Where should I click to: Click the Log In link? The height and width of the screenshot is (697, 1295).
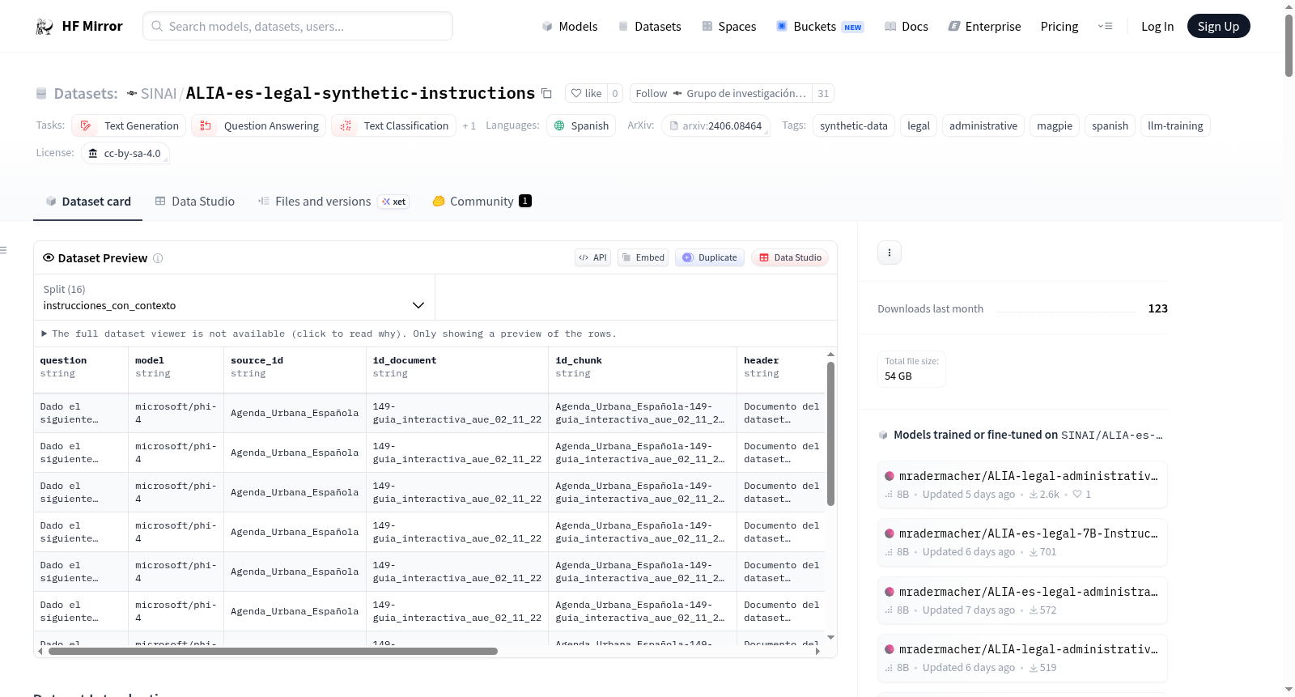(x=1157, y=27)
